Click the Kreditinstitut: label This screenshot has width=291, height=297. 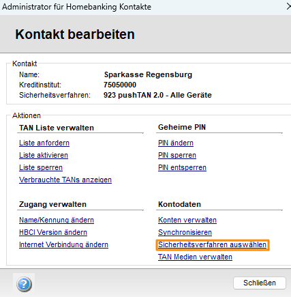(40, 85)
